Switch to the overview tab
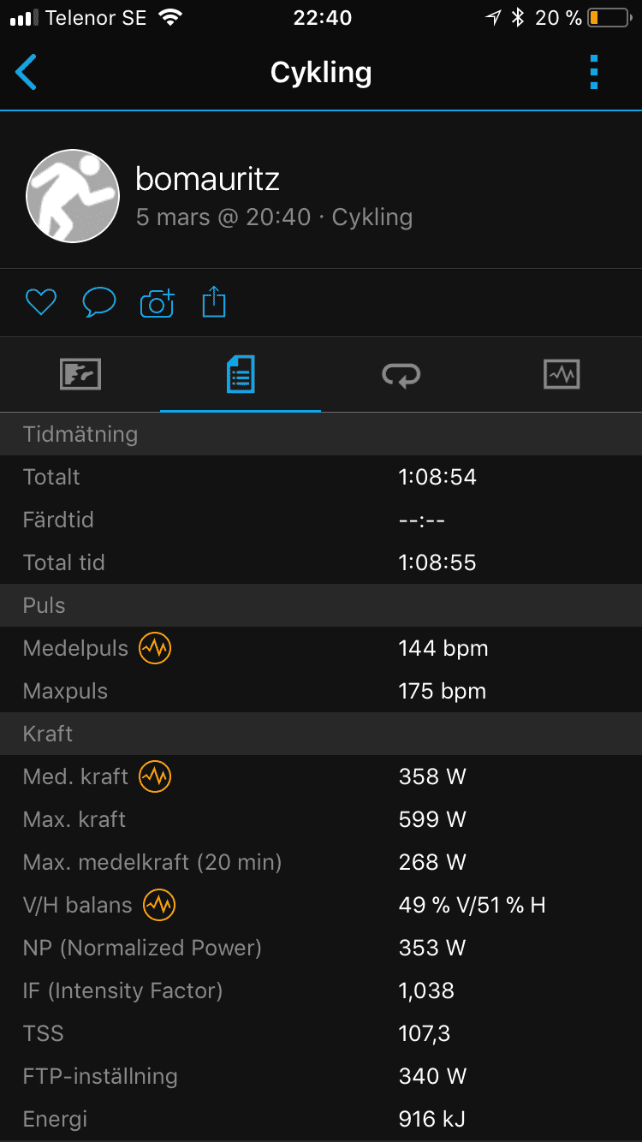This screenshot has width=642, height=1142. coord(80,374)
